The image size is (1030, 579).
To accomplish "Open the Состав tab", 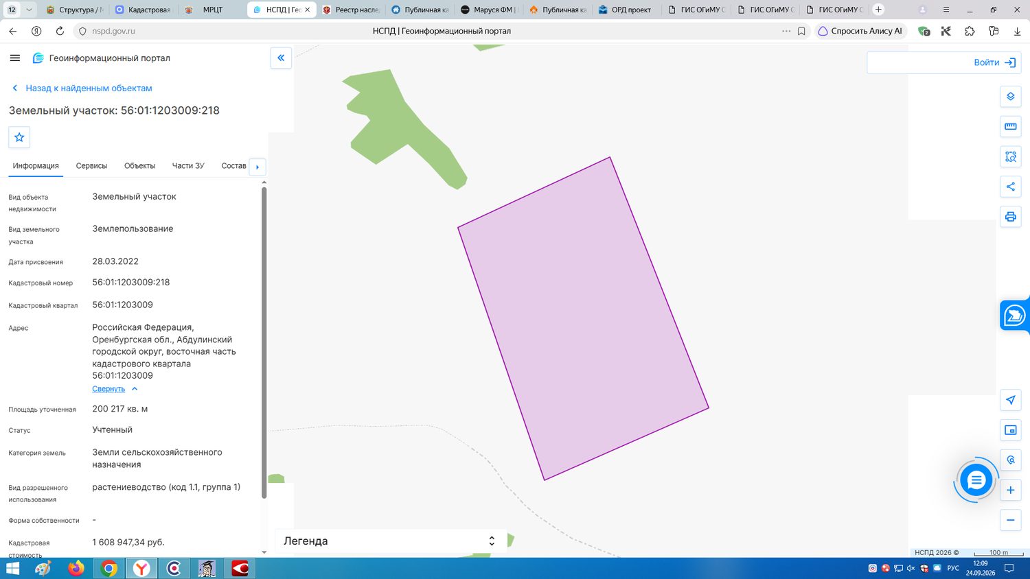I will click(x=233, y=166).
